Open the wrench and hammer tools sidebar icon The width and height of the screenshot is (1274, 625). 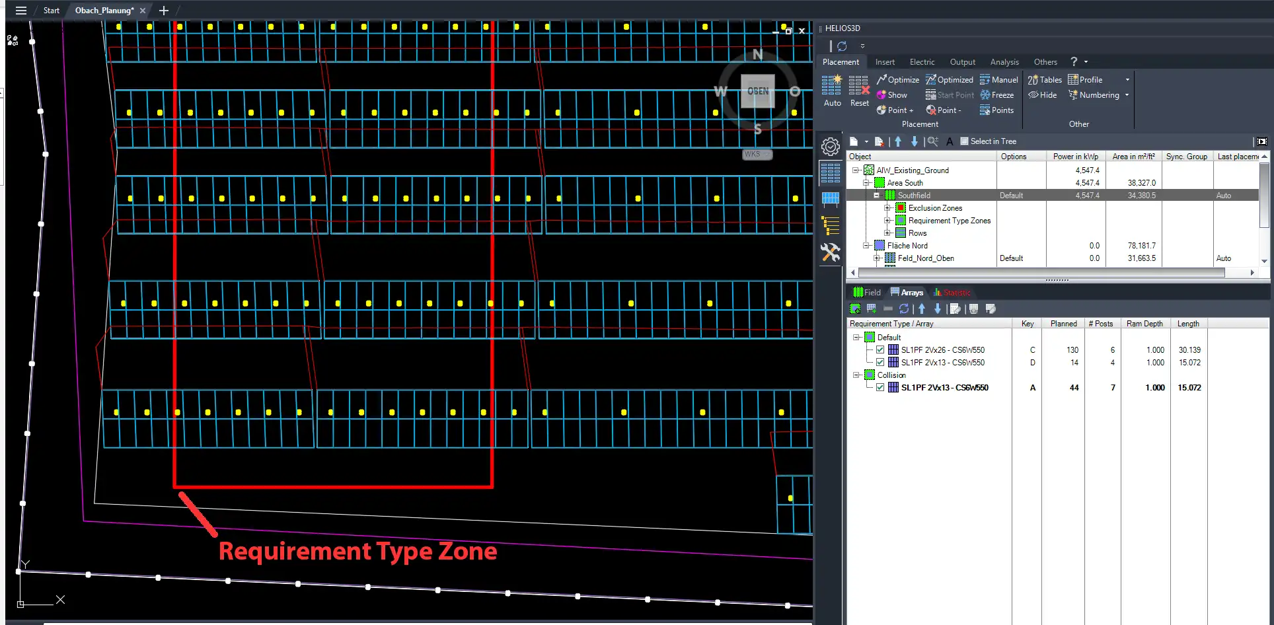pos(830,252)
